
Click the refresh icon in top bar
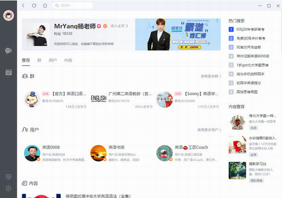(x=34, y=5)
